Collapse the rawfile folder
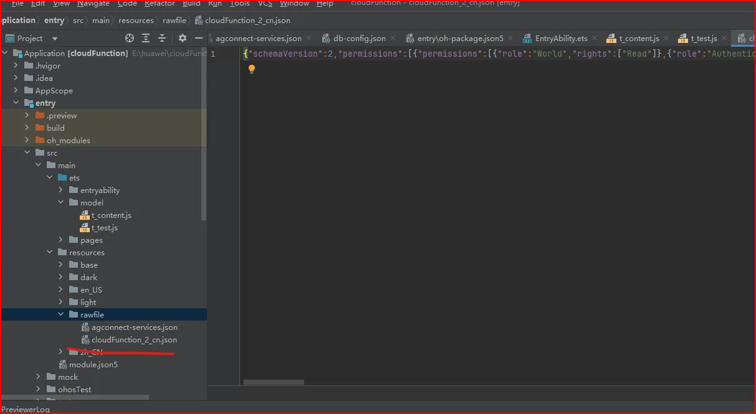756x414 pixels. (60, 315)
